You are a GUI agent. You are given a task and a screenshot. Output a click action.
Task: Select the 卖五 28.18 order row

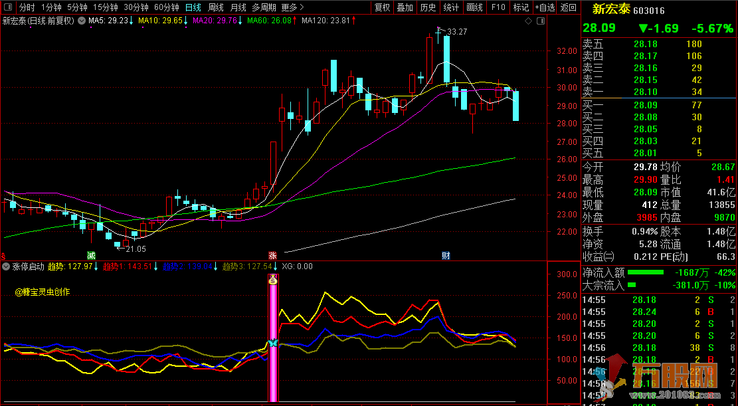click(x=659, y=45)
